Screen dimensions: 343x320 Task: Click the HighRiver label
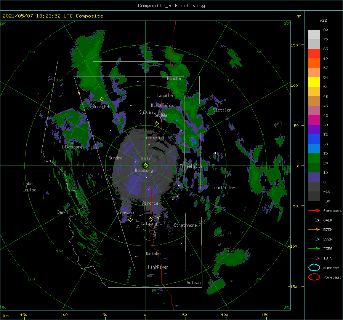point(158,267)
